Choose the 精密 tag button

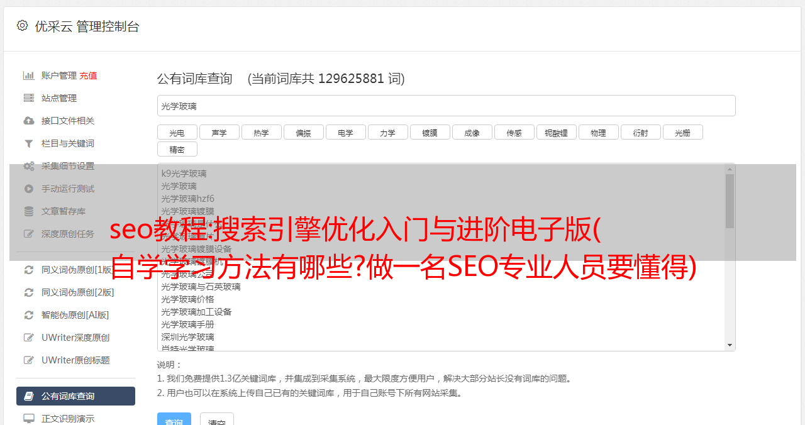[x=177, y=149]
